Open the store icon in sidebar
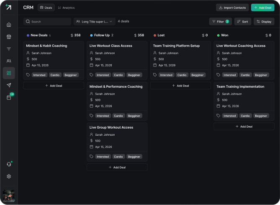The height and width of the screenshot is (205, 280). pos(9,37)
